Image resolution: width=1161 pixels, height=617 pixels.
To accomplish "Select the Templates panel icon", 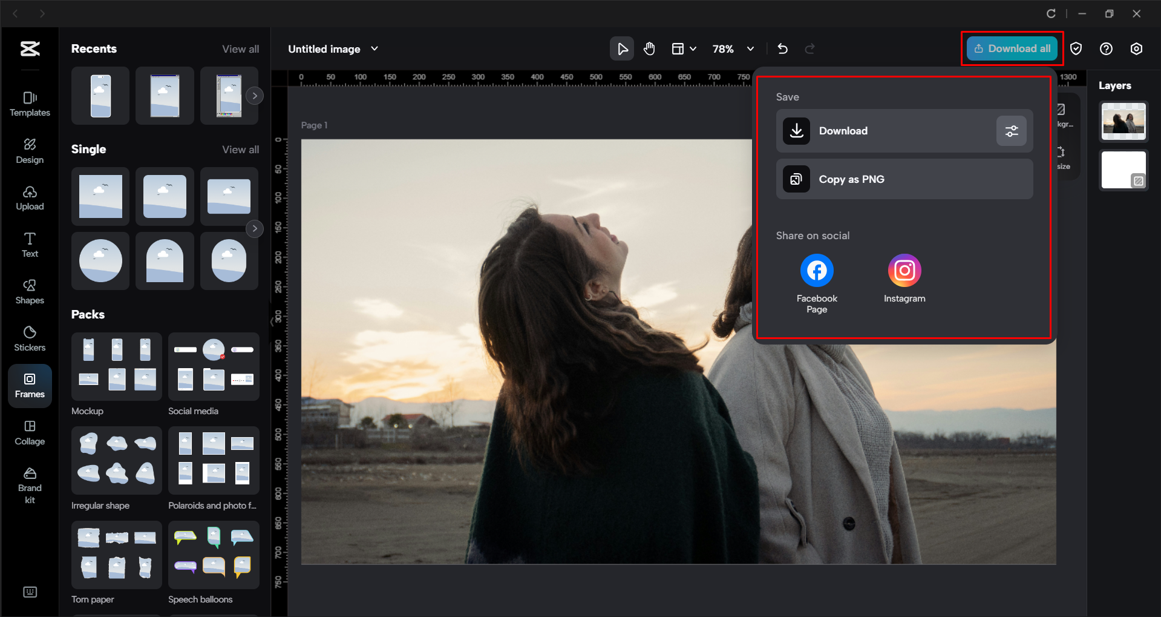I will pyautogui.click(x=30, y=103).
